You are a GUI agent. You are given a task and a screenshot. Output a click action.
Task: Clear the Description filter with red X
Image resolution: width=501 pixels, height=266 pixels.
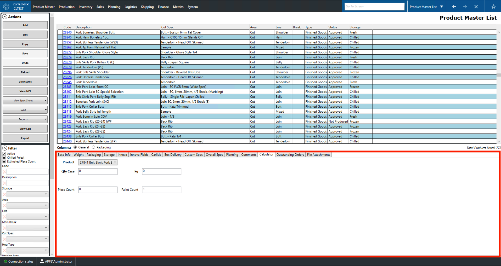(4, 183)
